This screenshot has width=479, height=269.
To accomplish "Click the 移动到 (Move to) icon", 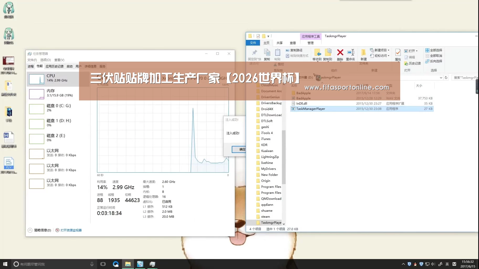I will pos(317,55).
